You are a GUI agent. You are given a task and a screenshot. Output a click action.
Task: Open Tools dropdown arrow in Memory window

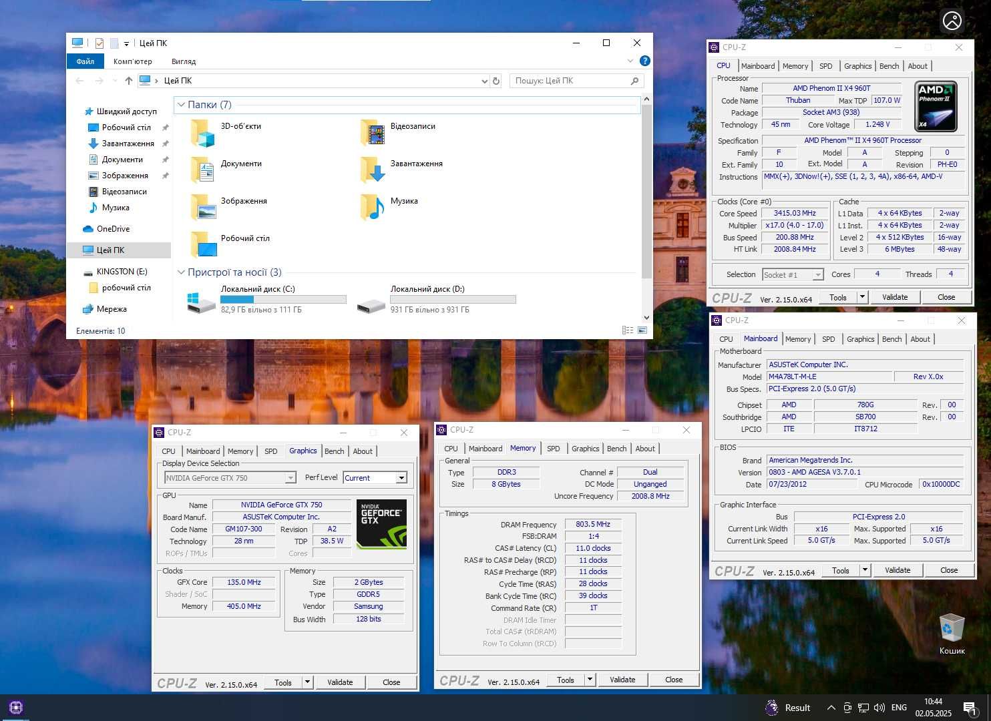[590, 680]
